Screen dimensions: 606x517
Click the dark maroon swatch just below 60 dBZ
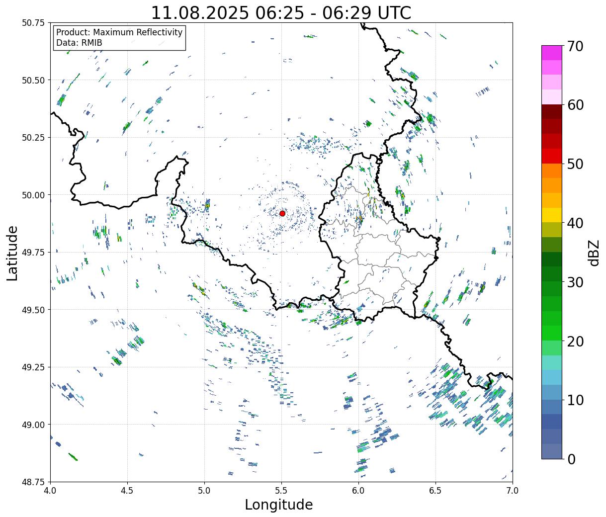[x=552, y=111]
